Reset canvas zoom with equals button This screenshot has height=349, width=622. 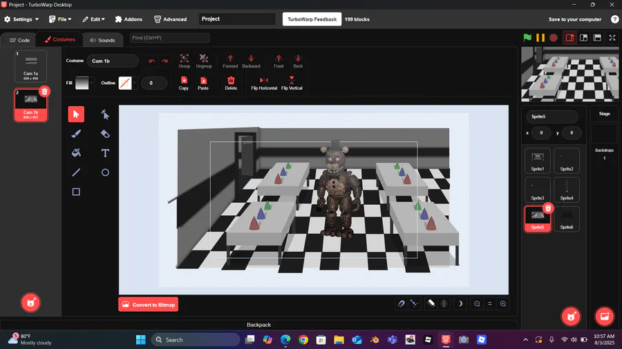490,304
